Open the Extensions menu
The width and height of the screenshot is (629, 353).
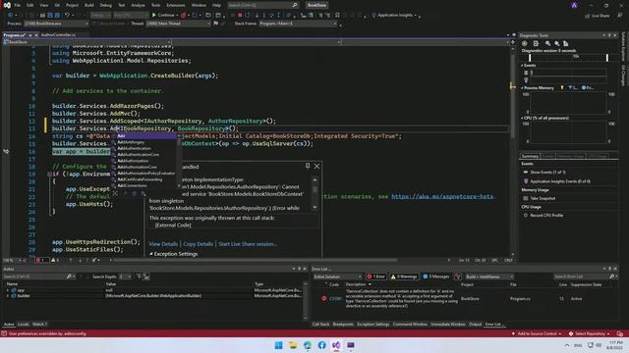176,5
